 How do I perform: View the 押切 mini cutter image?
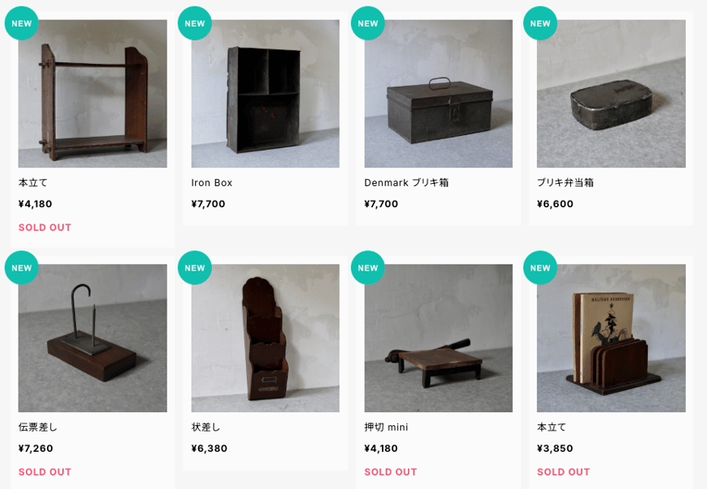pos(438,338)
